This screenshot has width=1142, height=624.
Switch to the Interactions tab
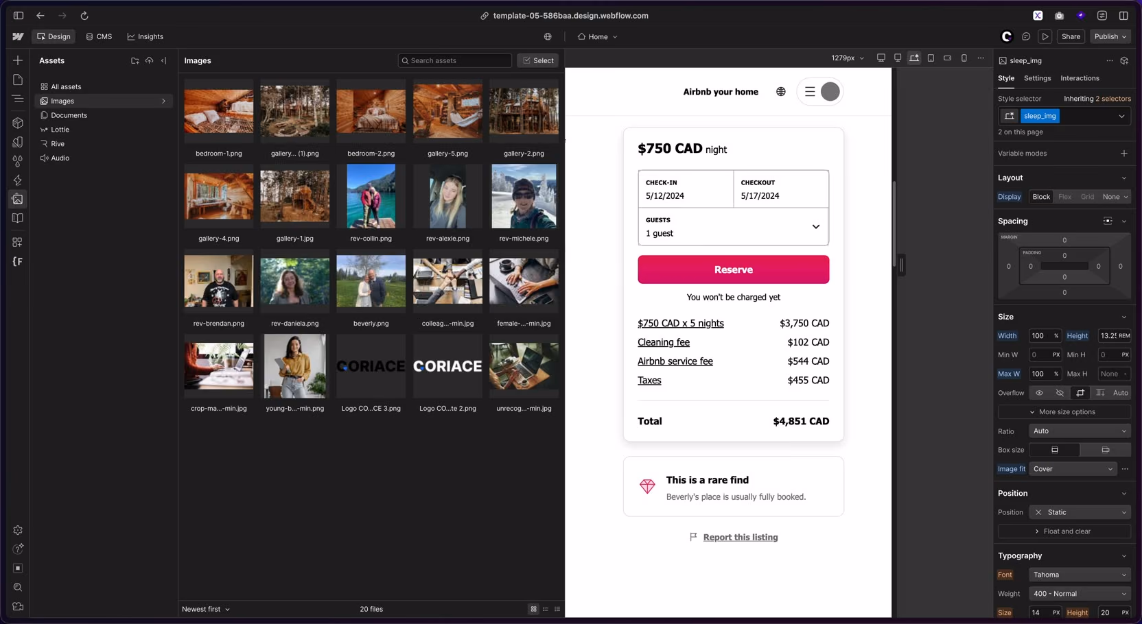coord(1080,78)
